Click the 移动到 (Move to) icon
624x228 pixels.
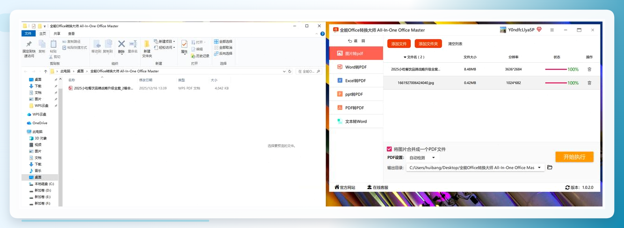tap(97, 44)
